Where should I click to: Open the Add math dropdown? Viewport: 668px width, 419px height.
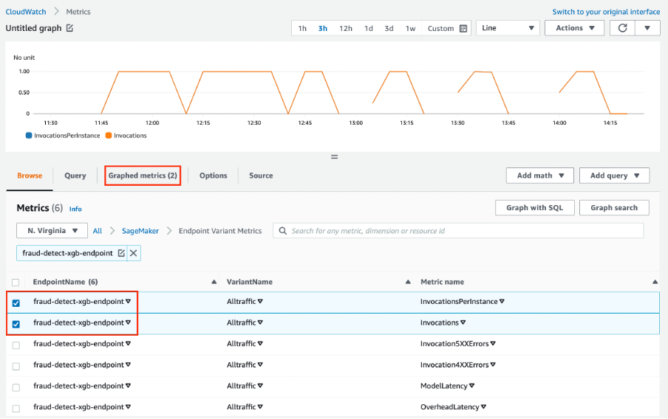click(539, 176)
